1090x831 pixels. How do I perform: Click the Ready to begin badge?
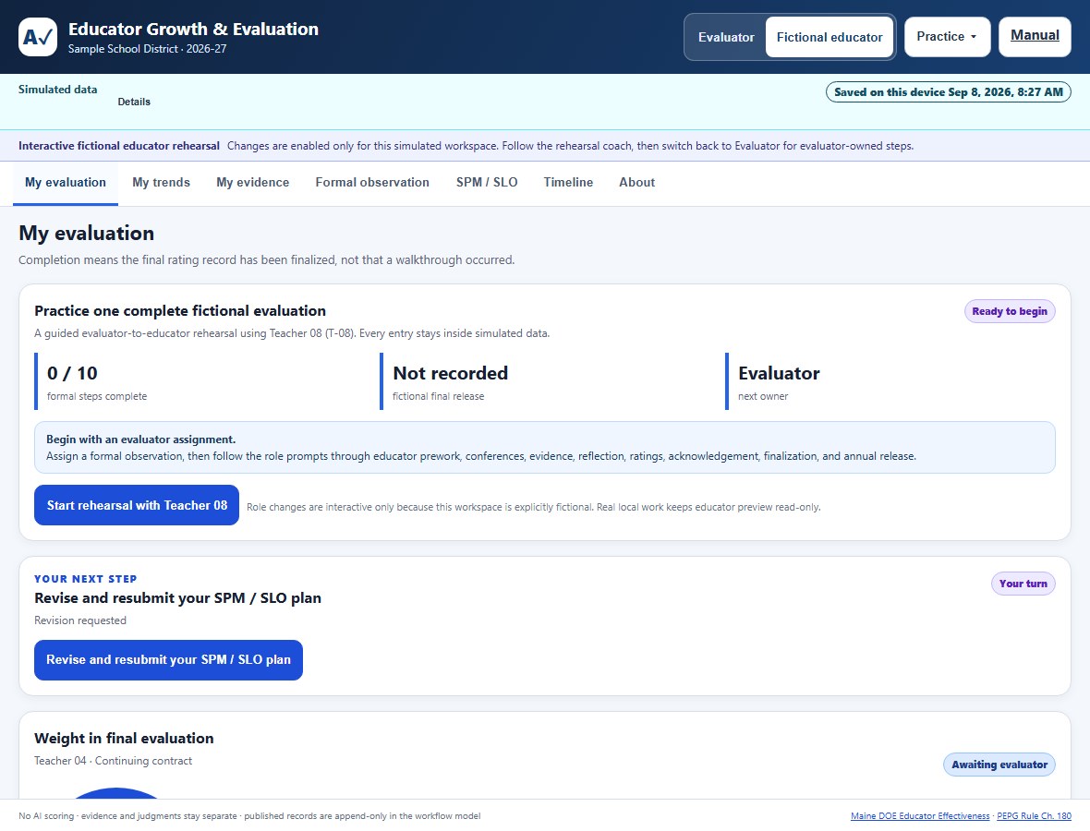pyautogui.click(x=1010, y=311)
